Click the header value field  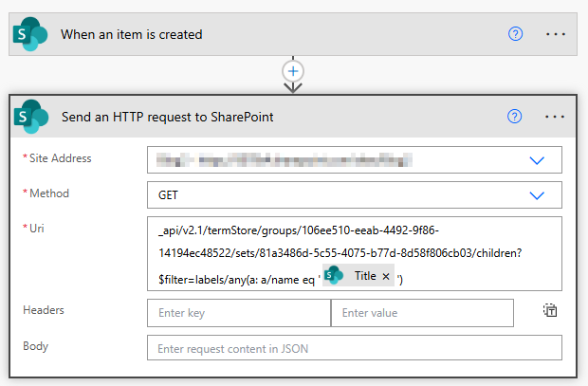pos(421,312)
